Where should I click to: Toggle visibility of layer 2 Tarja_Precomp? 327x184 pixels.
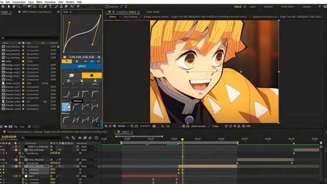[1, 150]
